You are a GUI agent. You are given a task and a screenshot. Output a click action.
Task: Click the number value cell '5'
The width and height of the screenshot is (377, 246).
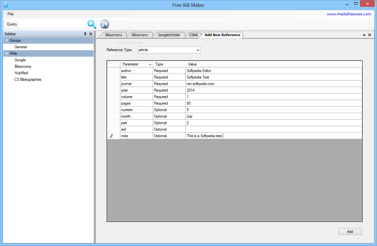tap(274, 110)
